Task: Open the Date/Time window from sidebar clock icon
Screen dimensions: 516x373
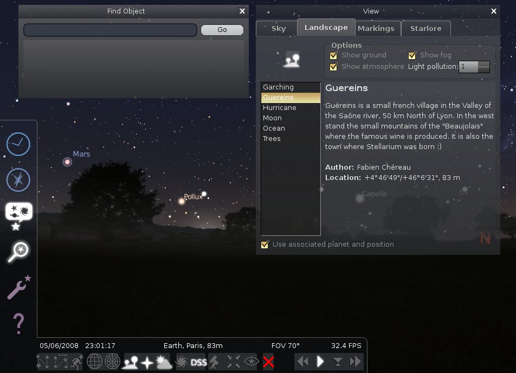Action: point(18,144)
